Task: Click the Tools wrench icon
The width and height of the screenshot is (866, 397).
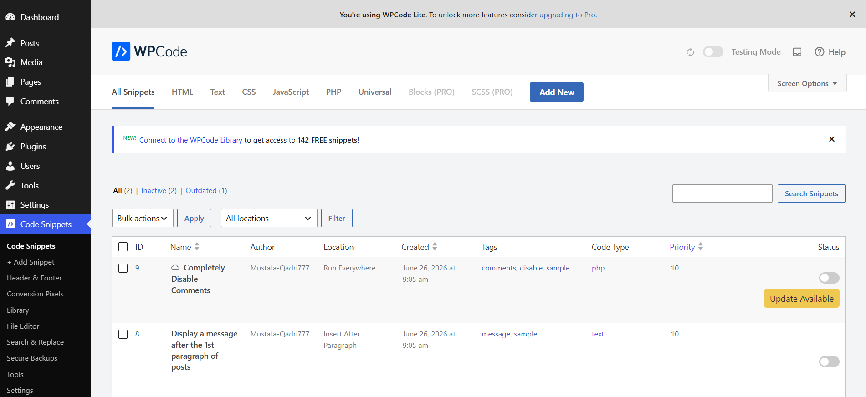Action: point(10,185)
